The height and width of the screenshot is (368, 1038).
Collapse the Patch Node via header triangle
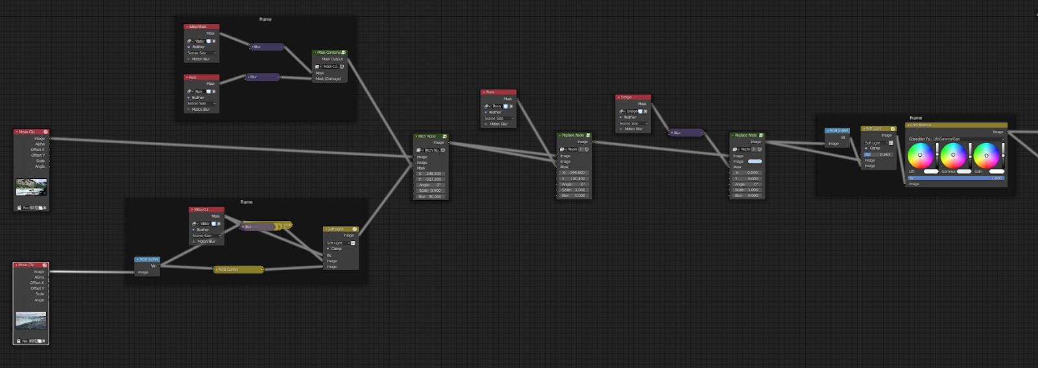416,137
